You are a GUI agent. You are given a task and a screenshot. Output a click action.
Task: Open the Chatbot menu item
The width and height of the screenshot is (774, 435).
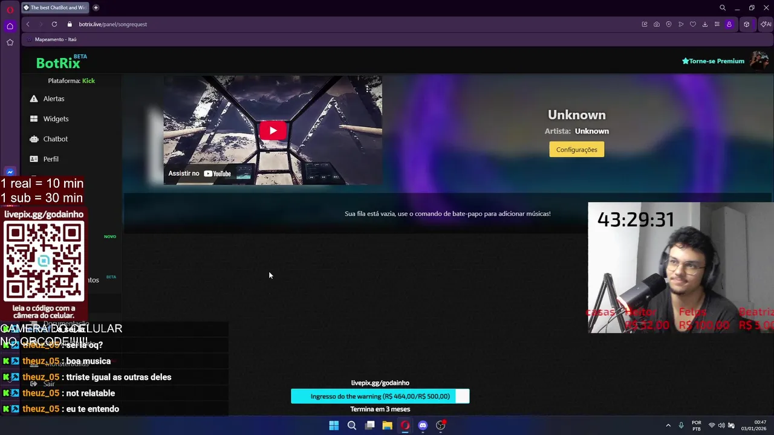pyautogui.click(x=56, y=139)
